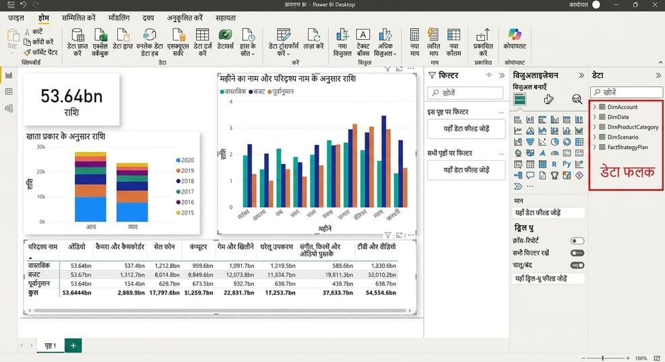
Task: Switch to Table view in left sidebar
Action: click(9, 92)
